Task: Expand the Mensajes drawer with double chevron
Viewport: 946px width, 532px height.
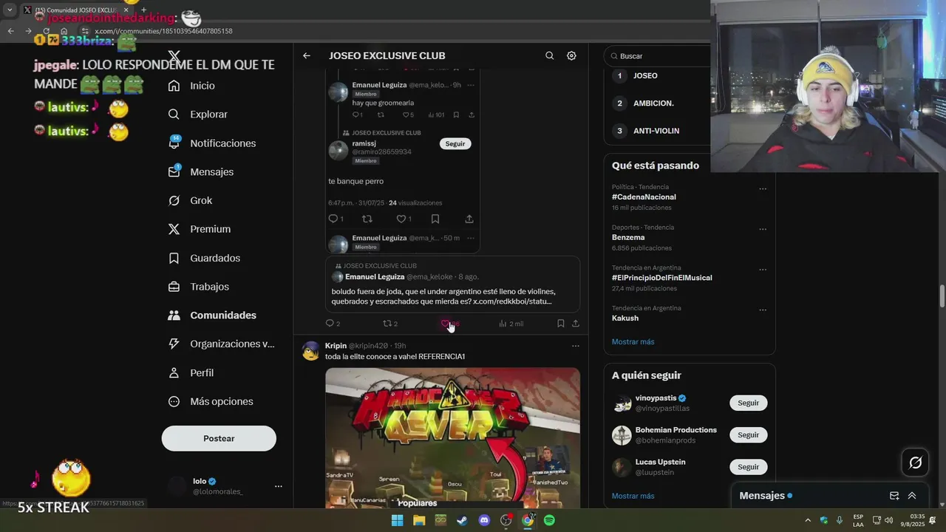Action: point(912,496)
